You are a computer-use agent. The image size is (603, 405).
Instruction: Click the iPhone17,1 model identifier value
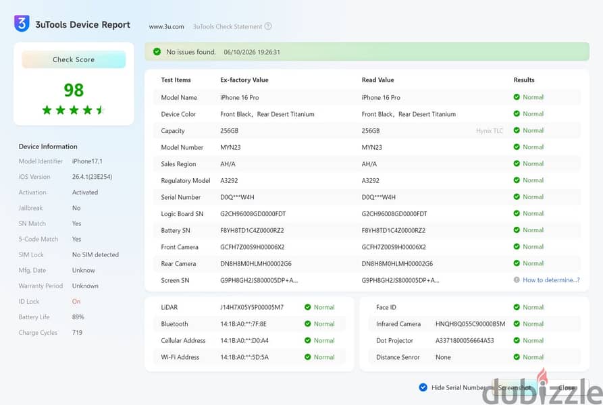(x=87, y=161)
